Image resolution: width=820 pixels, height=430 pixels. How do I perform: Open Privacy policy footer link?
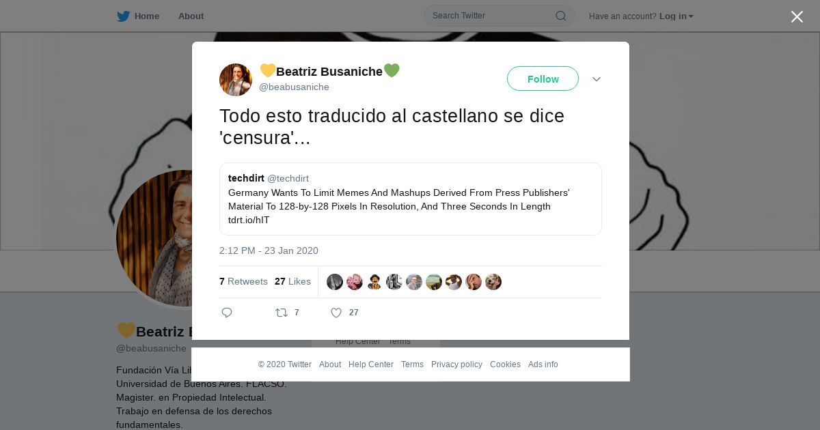tap(456, 364)
